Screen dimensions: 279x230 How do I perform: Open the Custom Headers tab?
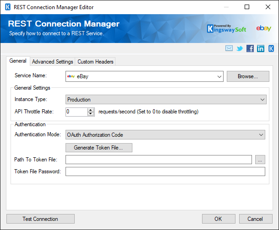(x=95, y=62)
